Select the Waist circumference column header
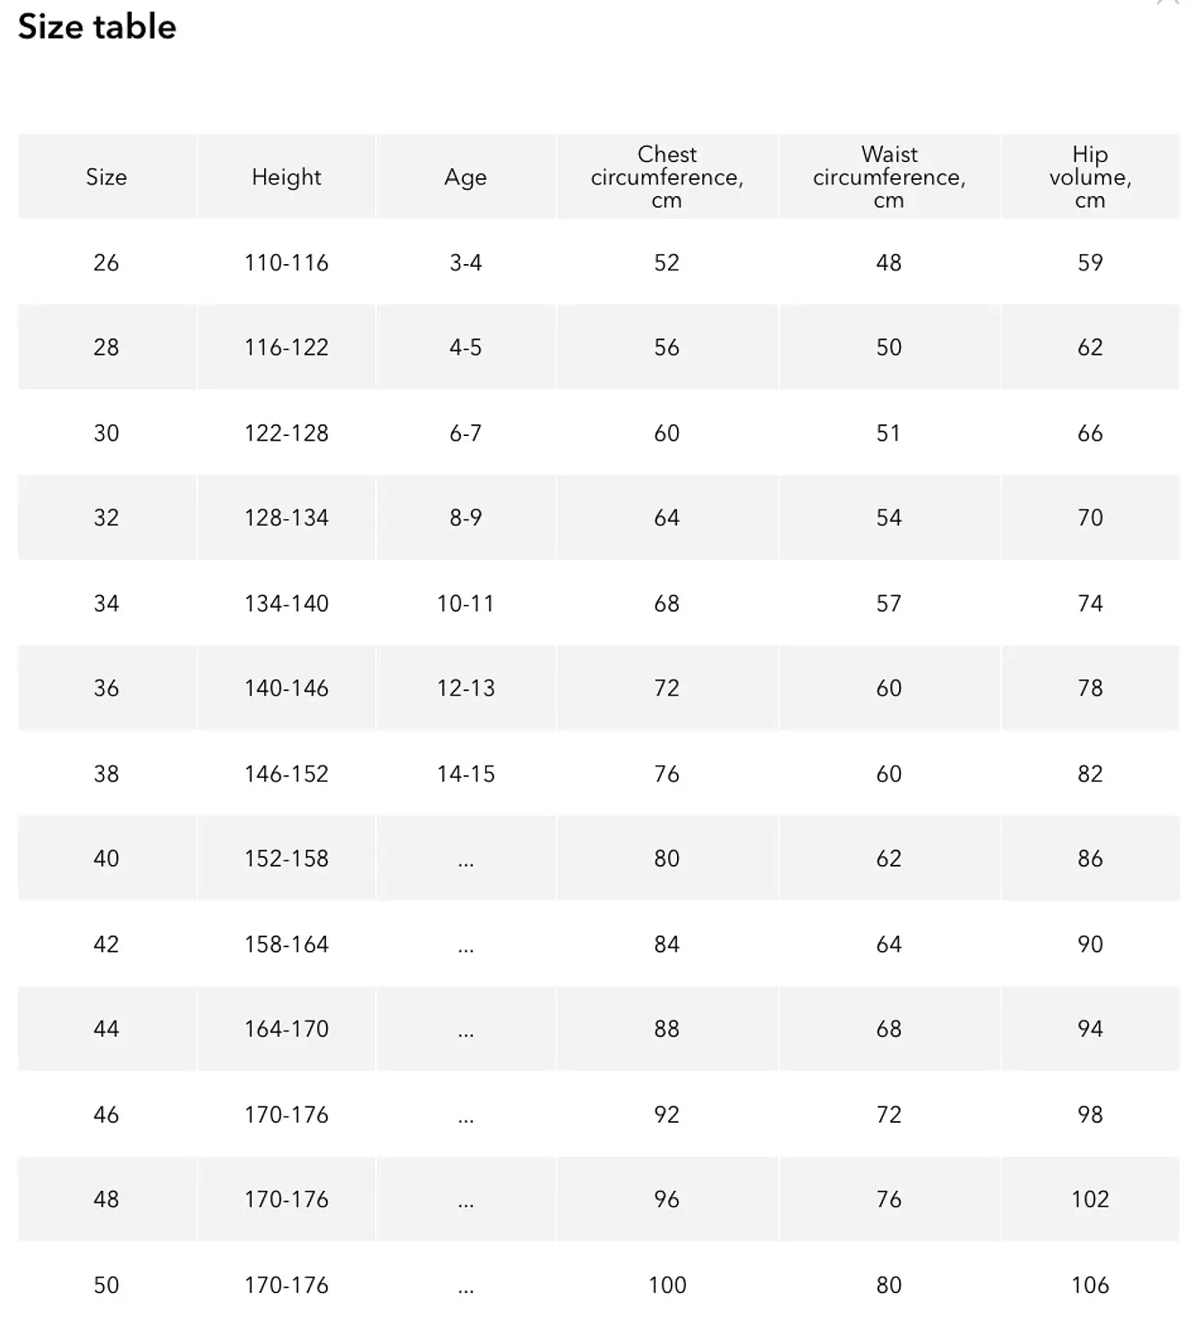The image size is (1199, 1343). 889,176
